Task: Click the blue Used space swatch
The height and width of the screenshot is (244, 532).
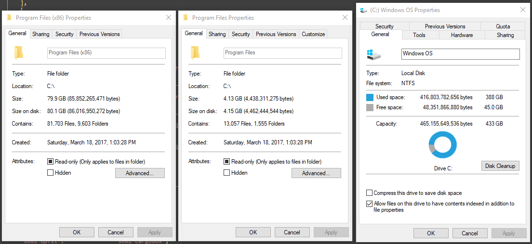Action: [370, 98]
